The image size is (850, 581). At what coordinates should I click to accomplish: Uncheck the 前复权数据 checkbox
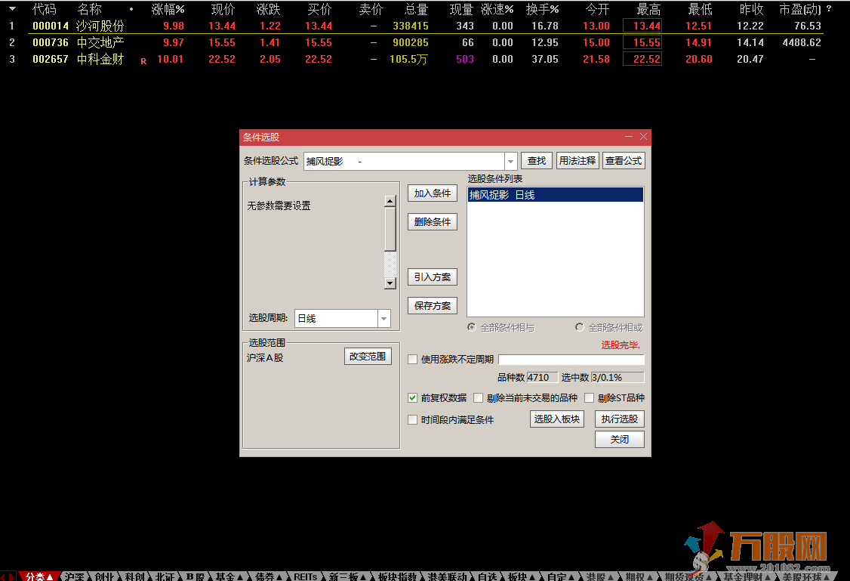[x=412, y=397]
